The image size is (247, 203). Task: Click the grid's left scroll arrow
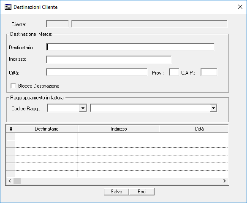click(x=10, y=181)
